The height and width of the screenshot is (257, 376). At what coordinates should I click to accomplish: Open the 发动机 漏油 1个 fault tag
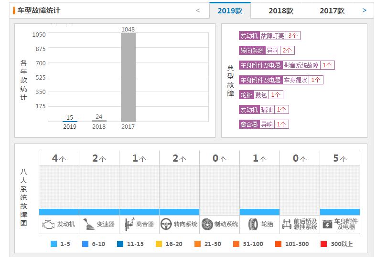point(264,110)
